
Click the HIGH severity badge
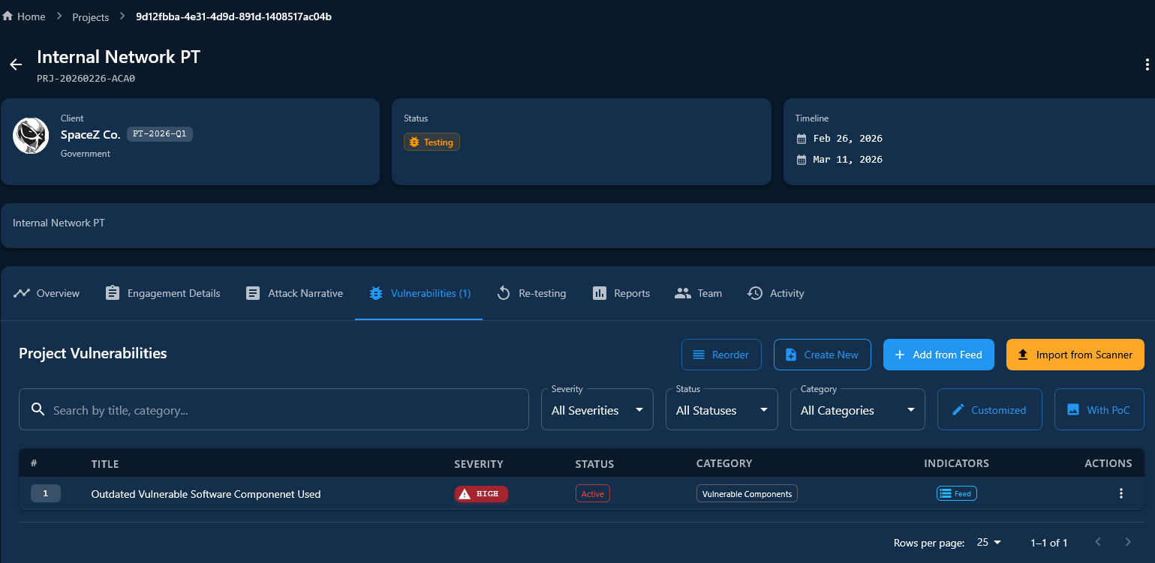(481, 494)
